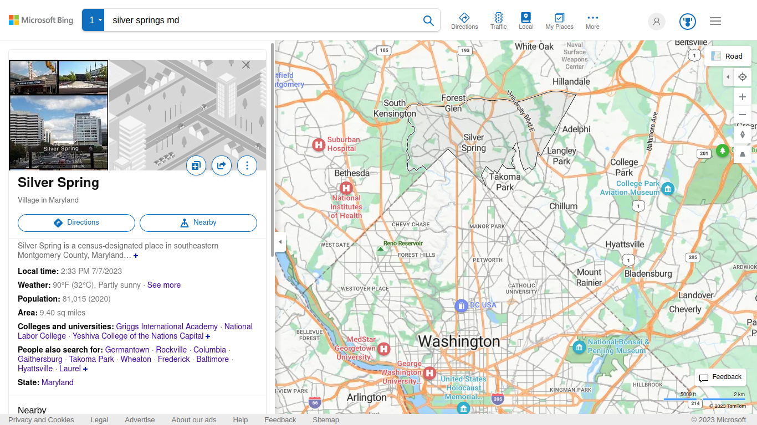Click the Nearby button in card
The width and height of the screenshot is (757, 425).
point(198,222)
